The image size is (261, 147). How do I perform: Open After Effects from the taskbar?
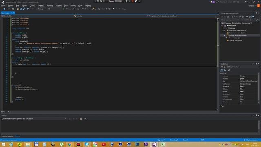pyautogui.click(x=146, y=144)
